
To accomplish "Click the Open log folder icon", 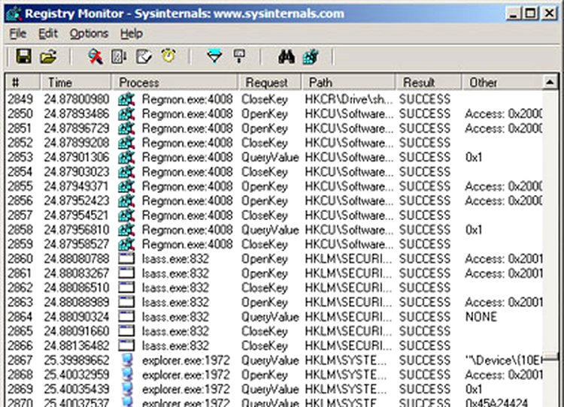I will 47,56.
